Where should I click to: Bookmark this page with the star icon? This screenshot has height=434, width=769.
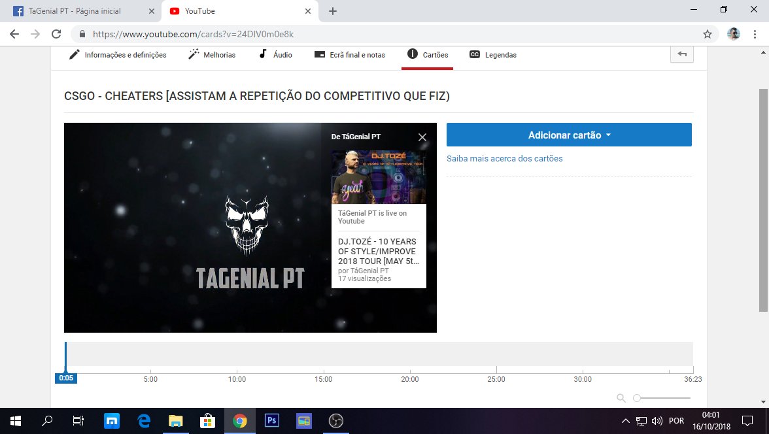708,34
